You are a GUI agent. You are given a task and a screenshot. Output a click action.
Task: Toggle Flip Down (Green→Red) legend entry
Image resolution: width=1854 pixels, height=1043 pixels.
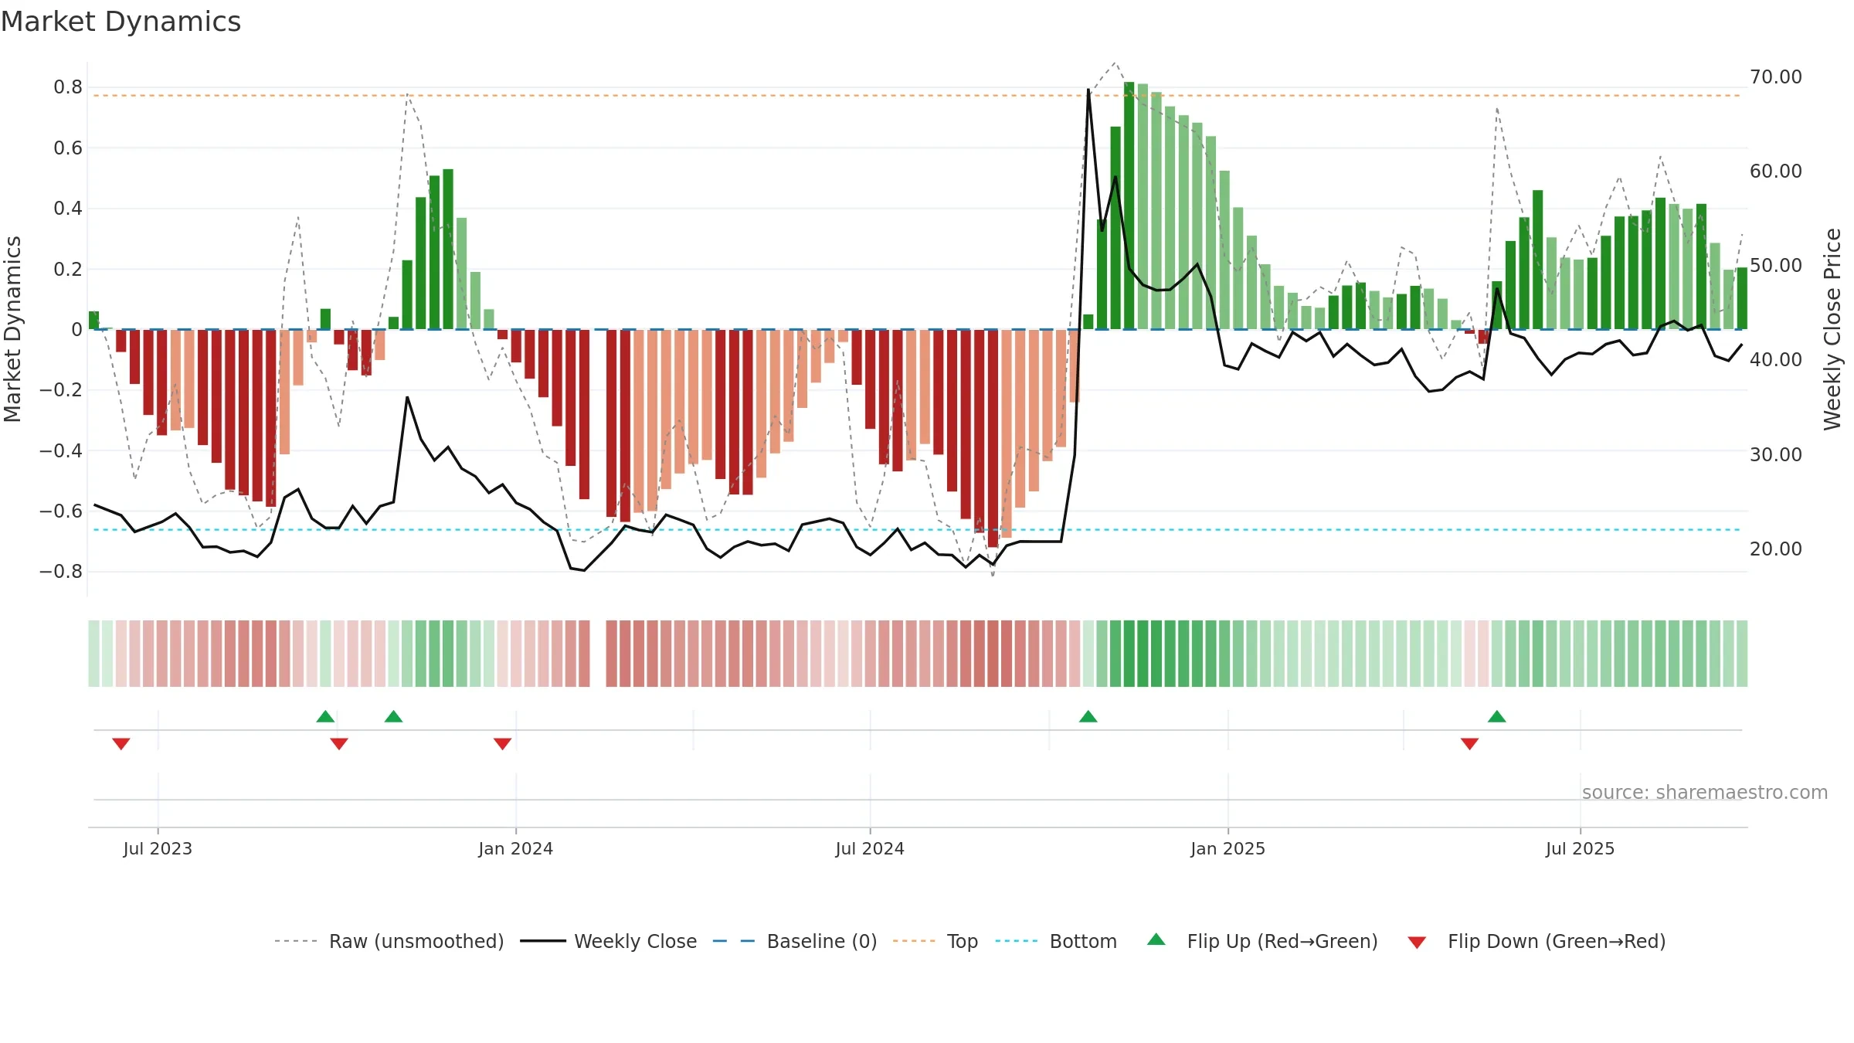pos(1537,941)
